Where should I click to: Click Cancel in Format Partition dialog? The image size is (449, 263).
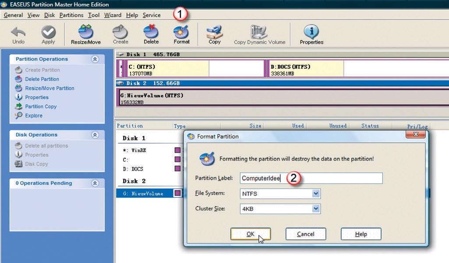305,234
